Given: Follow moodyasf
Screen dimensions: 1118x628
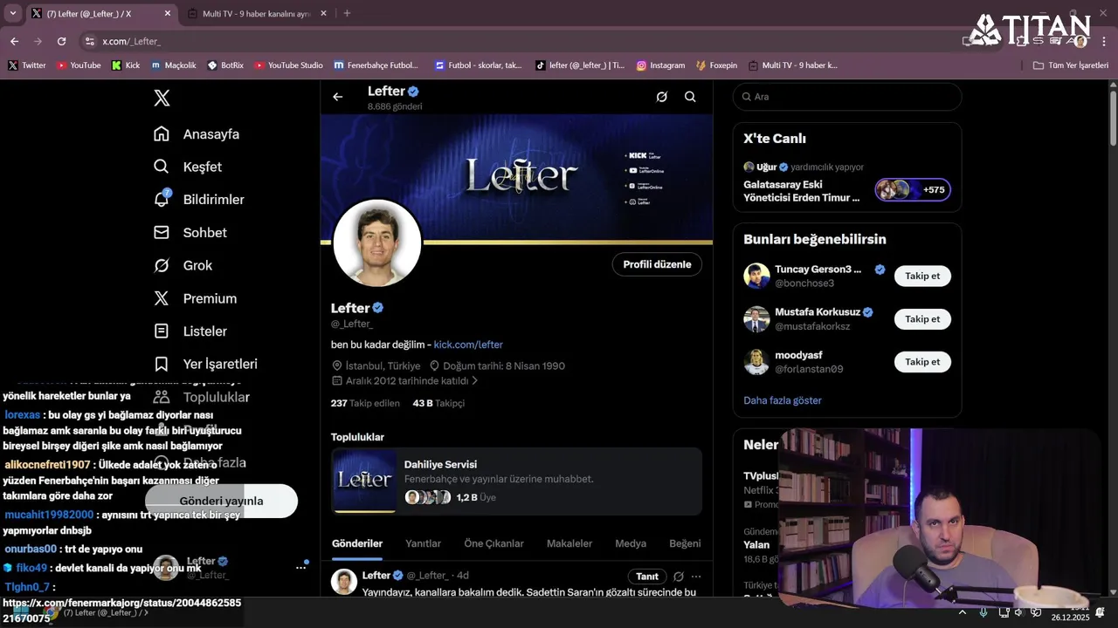Looking at the screenshot, I should coord(922,362).
